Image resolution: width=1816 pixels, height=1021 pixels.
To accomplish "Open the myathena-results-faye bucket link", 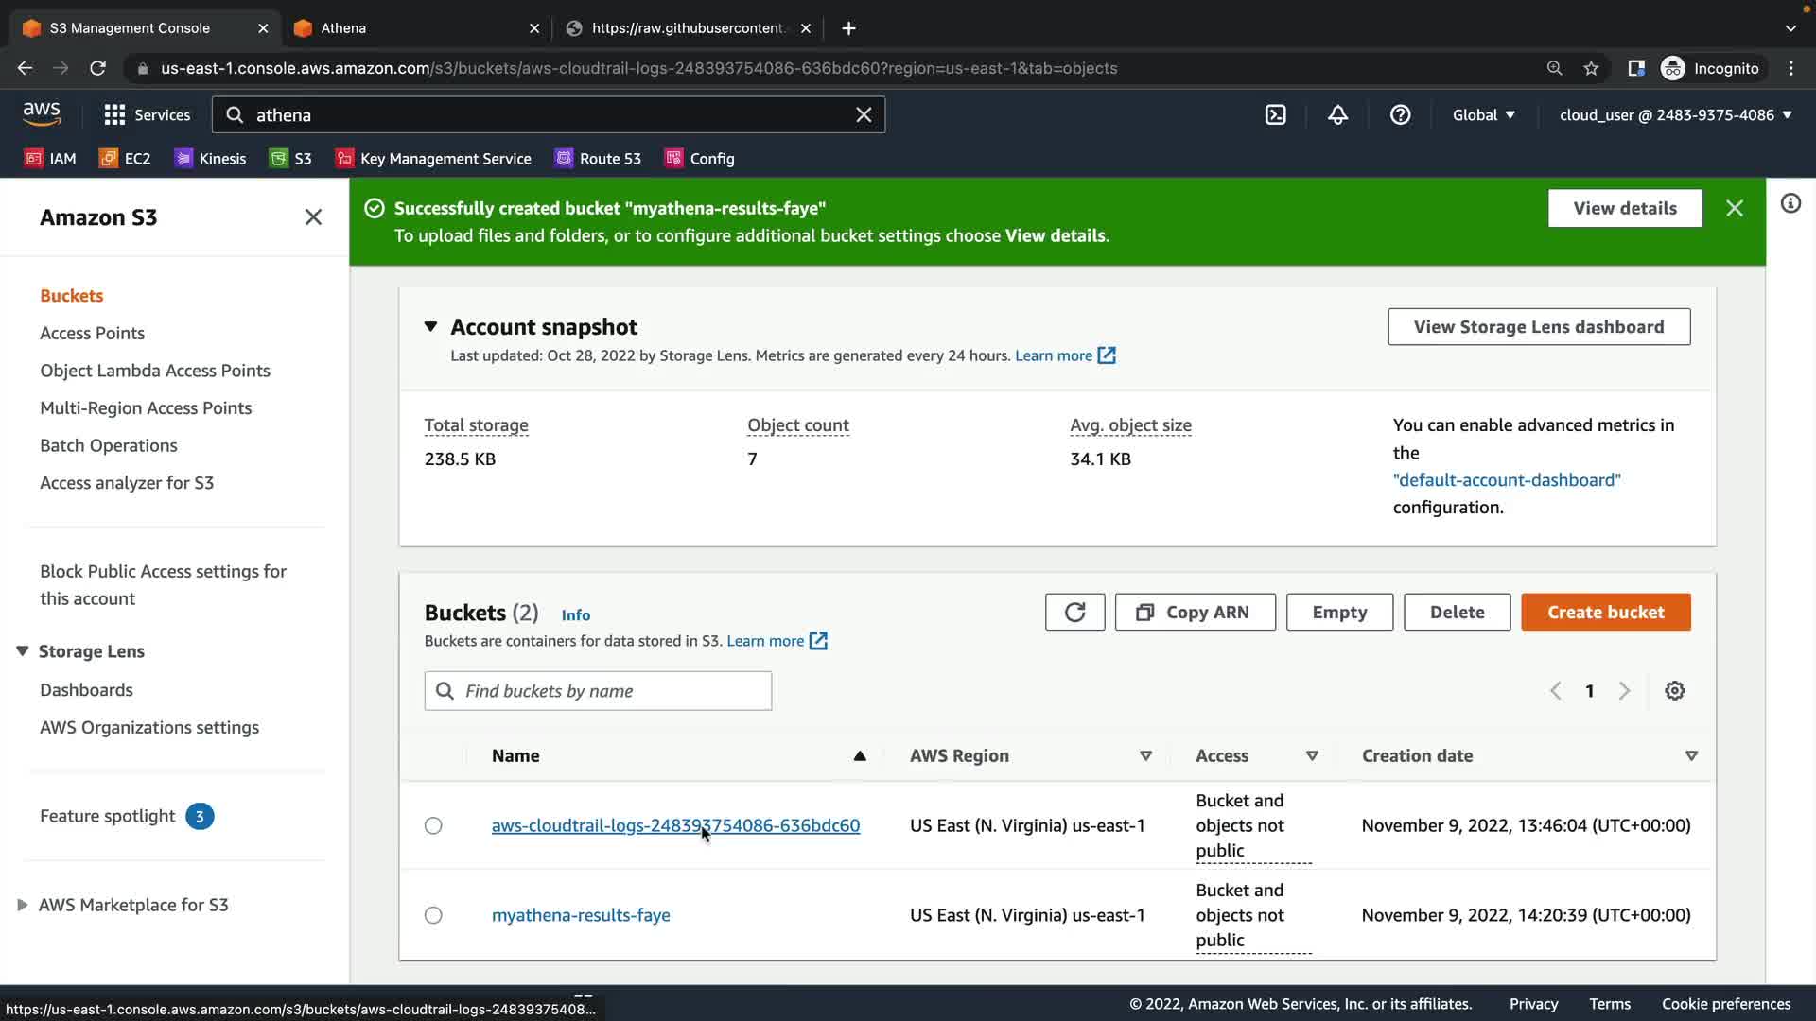I will (581, 915).
